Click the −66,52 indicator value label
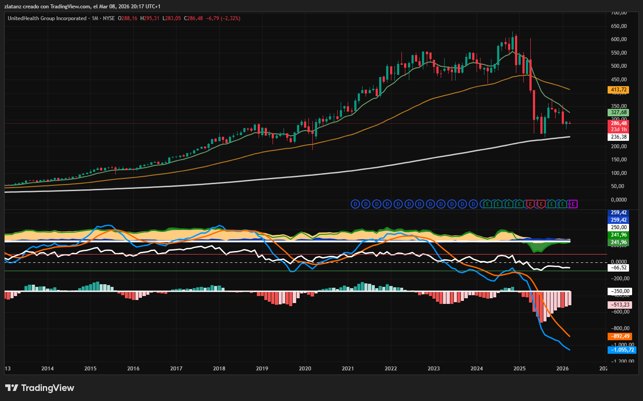This screenshot has height=401, width=643. pos(619,268)
